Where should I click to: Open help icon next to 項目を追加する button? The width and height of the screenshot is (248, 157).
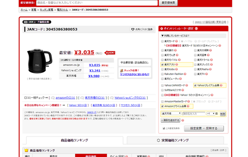pos(183,121)
